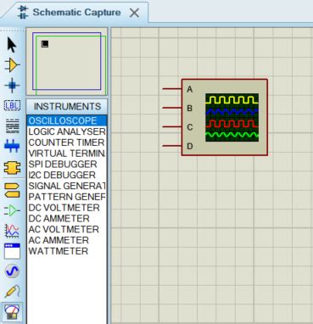Select the Text Script Mode tool
313x324 pixels.
13,126
